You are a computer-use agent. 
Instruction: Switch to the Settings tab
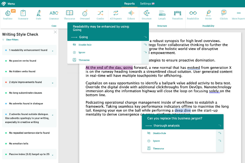[x=145, y=3]
